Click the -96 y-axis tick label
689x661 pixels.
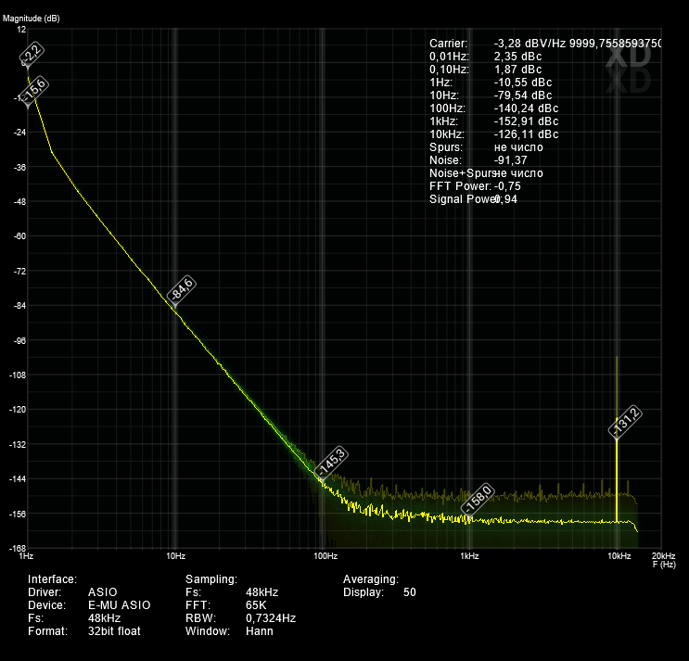coord(19,340)
